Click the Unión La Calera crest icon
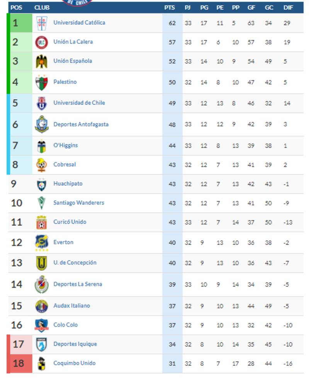The image size is (309, 380). pos(42,42)
